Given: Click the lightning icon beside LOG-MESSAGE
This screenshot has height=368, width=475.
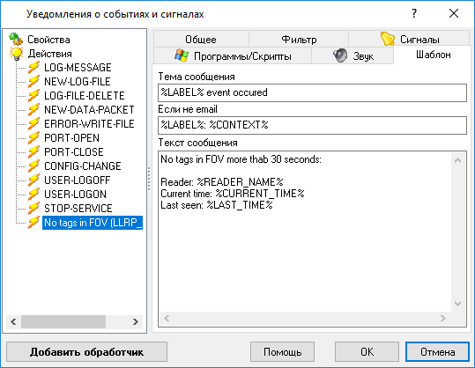Looking at the screenshot, I should pyautogui.click(x=33, y=68).
